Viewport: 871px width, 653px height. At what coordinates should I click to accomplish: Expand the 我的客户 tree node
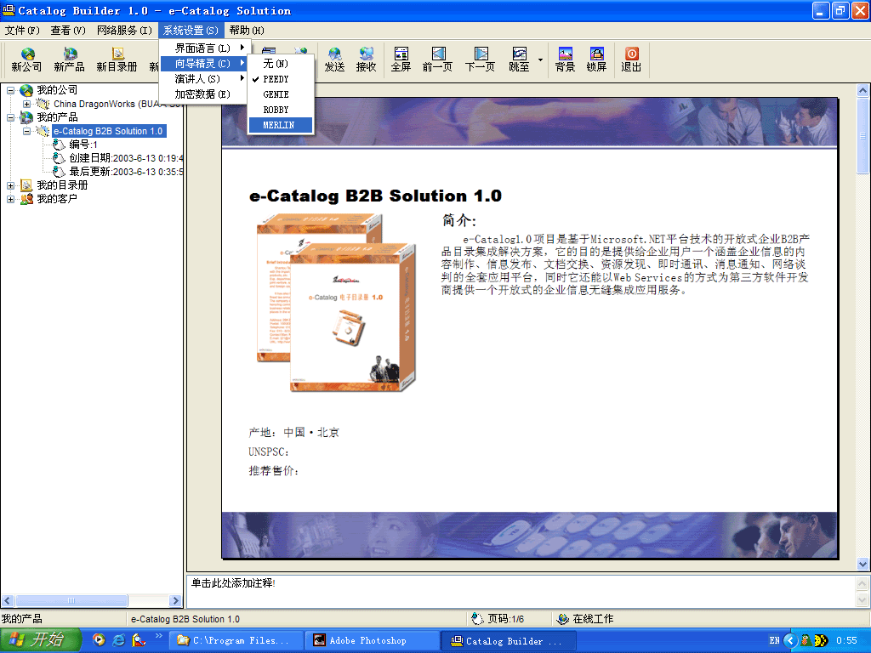10,199
